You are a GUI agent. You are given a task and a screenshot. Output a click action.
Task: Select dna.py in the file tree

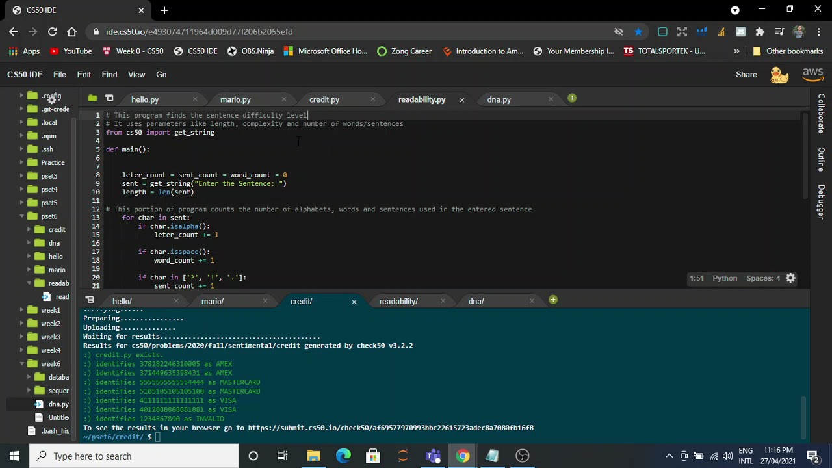(x=58, y=404)
